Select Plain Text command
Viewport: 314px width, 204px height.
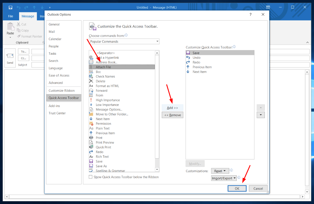tap(122, 128)
